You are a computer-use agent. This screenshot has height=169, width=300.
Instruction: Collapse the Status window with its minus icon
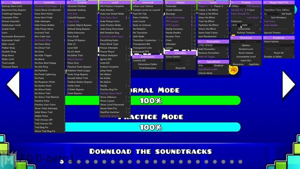tap(167, 2)
